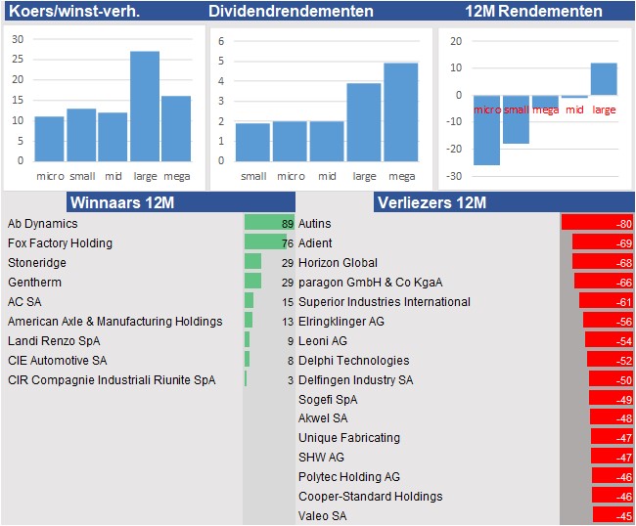Open the Verliezers 12M section header
The image size is (636, 526).
click(x=432, y=202)
